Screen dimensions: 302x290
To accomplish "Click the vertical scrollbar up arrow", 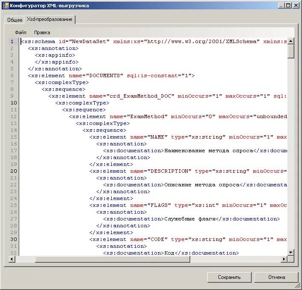I will (290, 41).
